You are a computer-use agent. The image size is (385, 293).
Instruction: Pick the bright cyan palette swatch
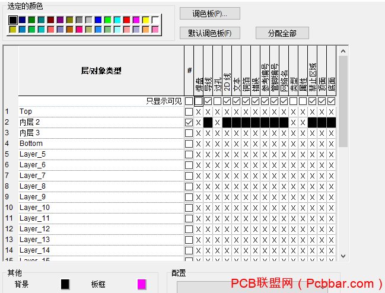117,20
